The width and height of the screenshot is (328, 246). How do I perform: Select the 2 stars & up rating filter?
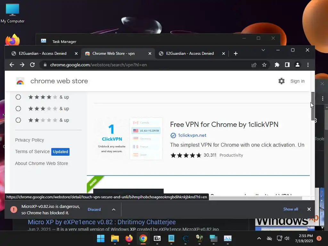point(18,120)
